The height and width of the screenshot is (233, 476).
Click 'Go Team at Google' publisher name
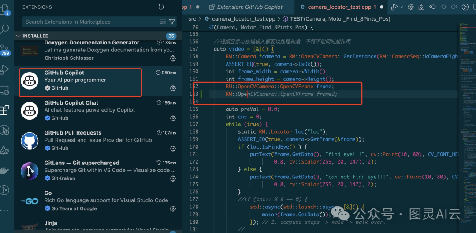[74, 208]
